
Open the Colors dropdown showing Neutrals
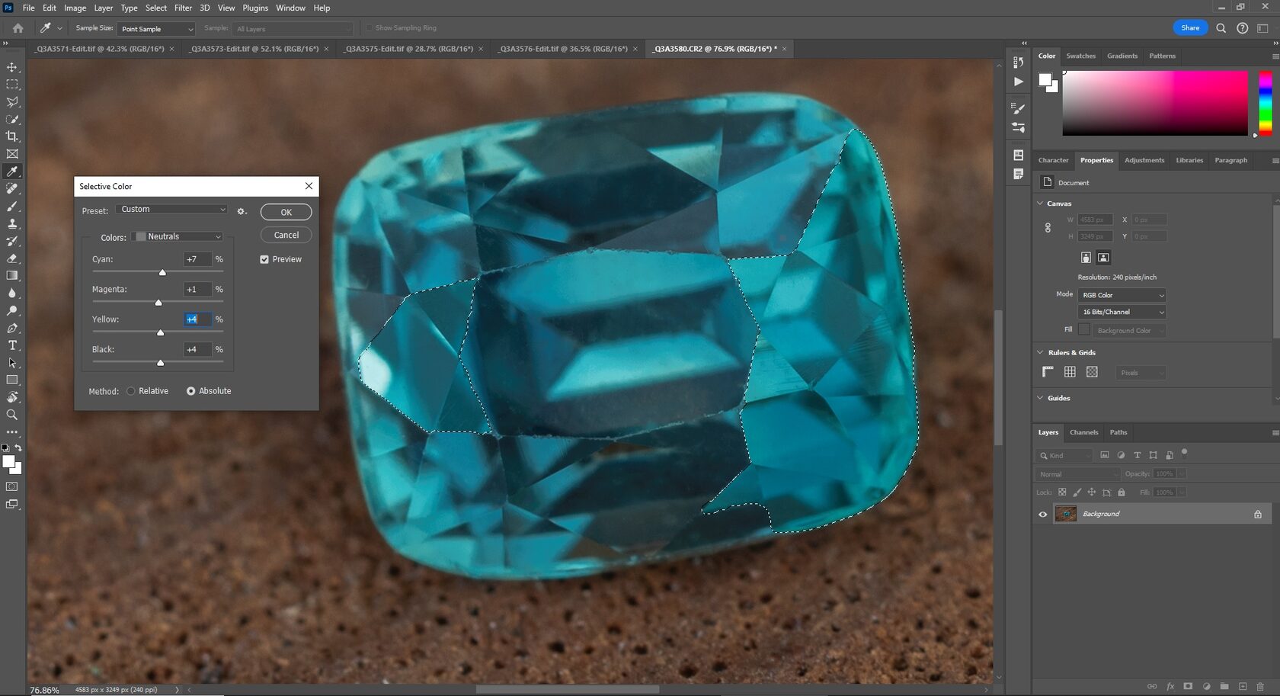[178, 236]
